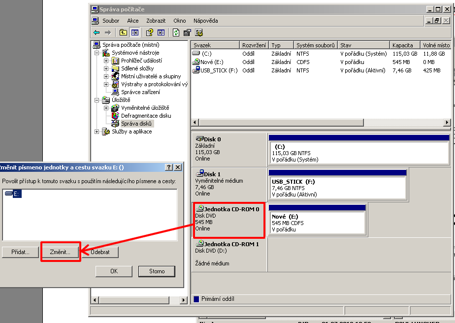The width and height of the screenshot is (455, 323).
Task: Collapse the Systémové nástroje tree node
Action: point(97,53)
